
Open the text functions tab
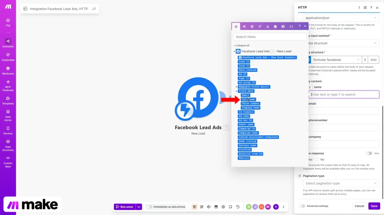click(x=268, y=27)
